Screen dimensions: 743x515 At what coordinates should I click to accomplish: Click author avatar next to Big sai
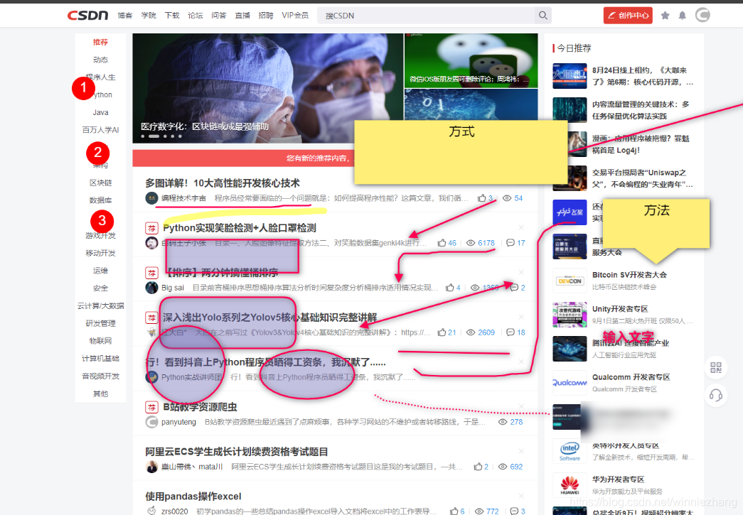151,287
